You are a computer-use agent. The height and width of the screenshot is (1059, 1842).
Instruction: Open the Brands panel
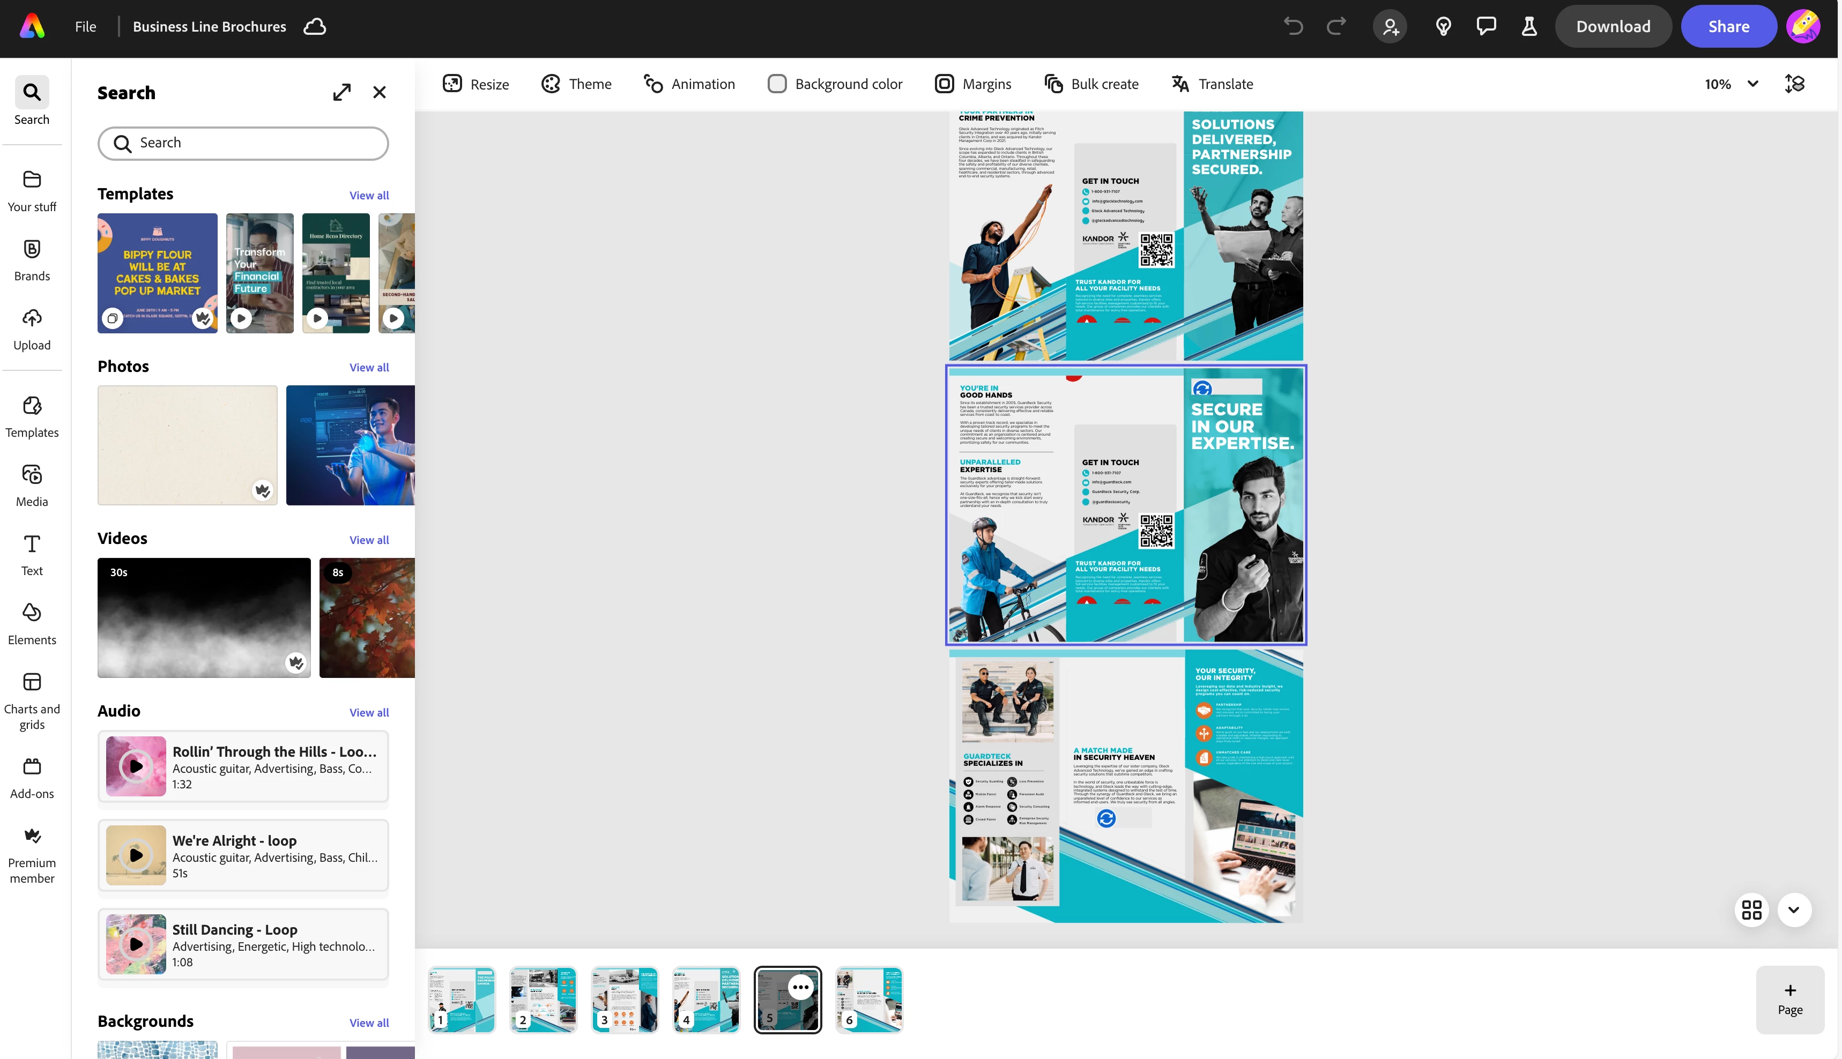pos(31,259)
